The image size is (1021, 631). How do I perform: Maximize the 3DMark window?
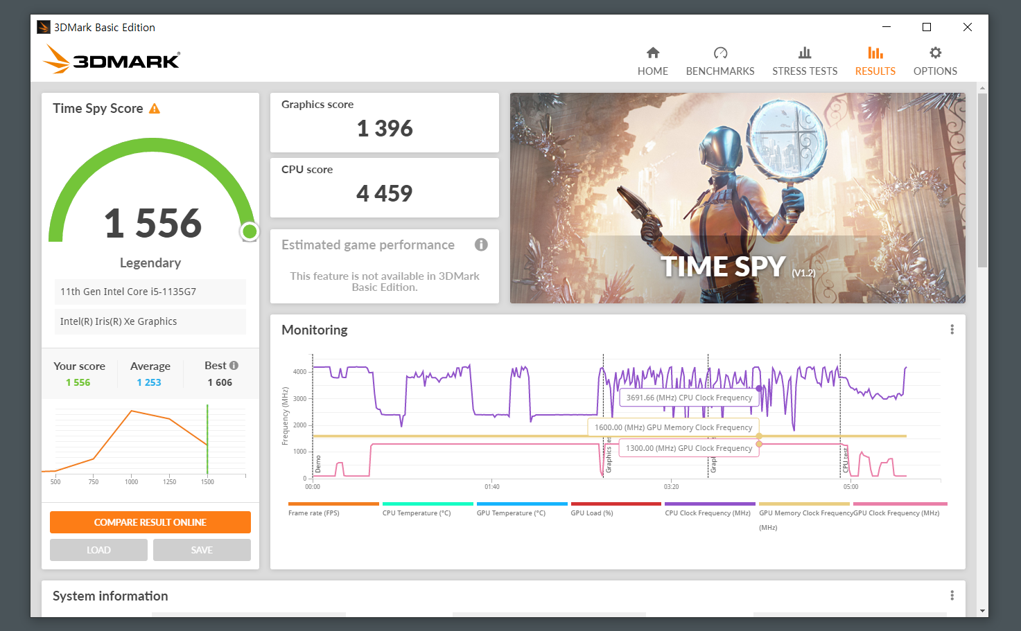pos(927,27)
